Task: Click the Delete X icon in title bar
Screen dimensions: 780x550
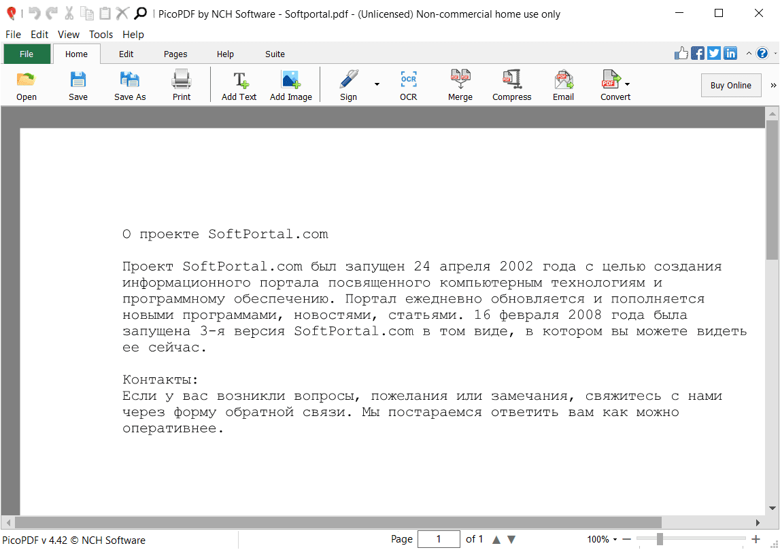Action: pos(122,13)
